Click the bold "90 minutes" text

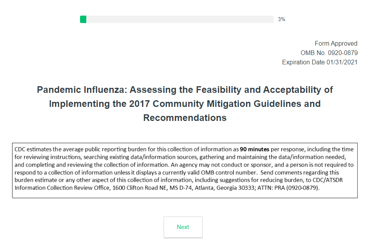pyautogui.click(x=255, y=149)
